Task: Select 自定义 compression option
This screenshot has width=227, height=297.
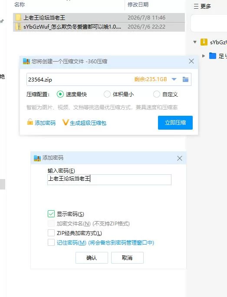Action: (x=165, y=94)
